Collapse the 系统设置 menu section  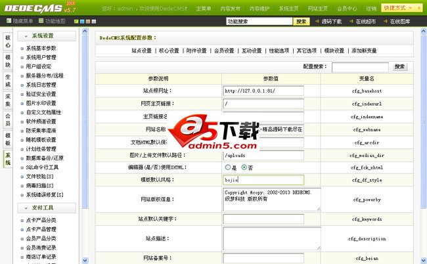[47, 36]
